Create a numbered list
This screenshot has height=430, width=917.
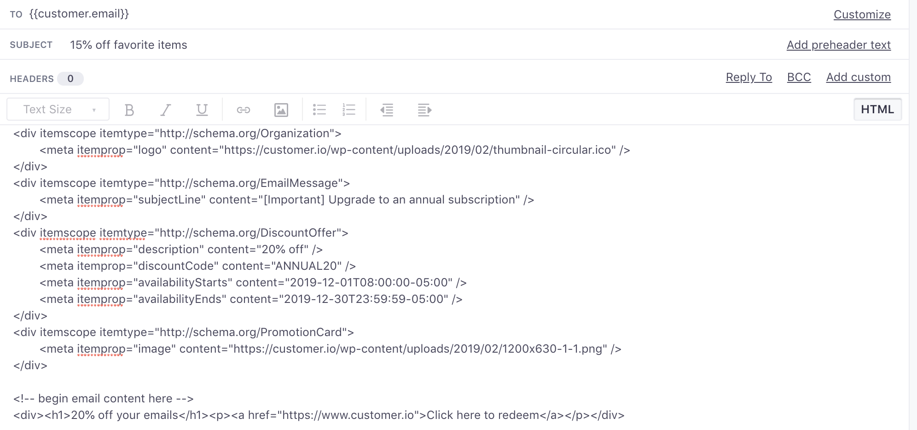pyautogui.click(x=349, y=109)
